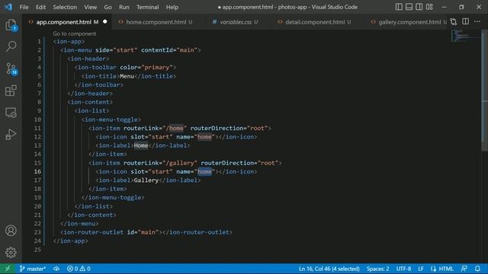Open the Customize Layout icon

point(429,7)
